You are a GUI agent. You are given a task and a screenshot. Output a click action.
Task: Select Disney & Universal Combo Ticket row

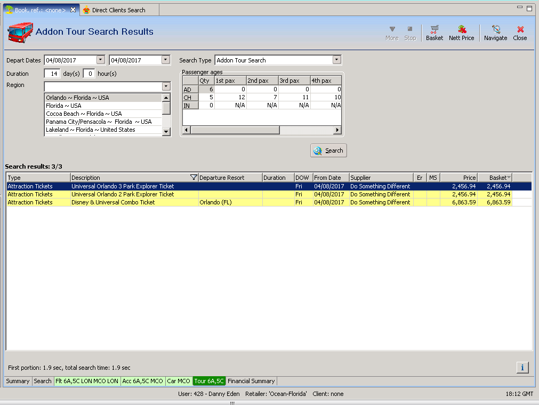pos(113,202)
